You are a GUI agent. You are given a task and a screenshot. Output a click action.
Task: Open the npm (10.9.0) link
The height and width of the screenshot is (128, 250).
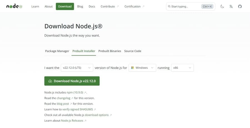pos(75,92)
